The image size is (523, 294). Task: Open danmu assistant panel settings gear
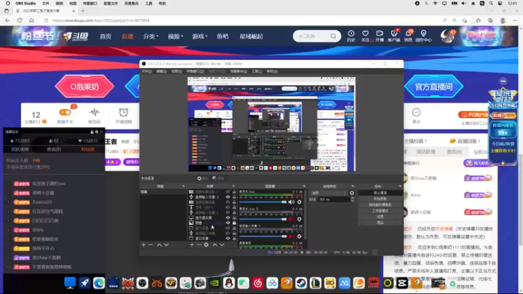pos(97,132)
